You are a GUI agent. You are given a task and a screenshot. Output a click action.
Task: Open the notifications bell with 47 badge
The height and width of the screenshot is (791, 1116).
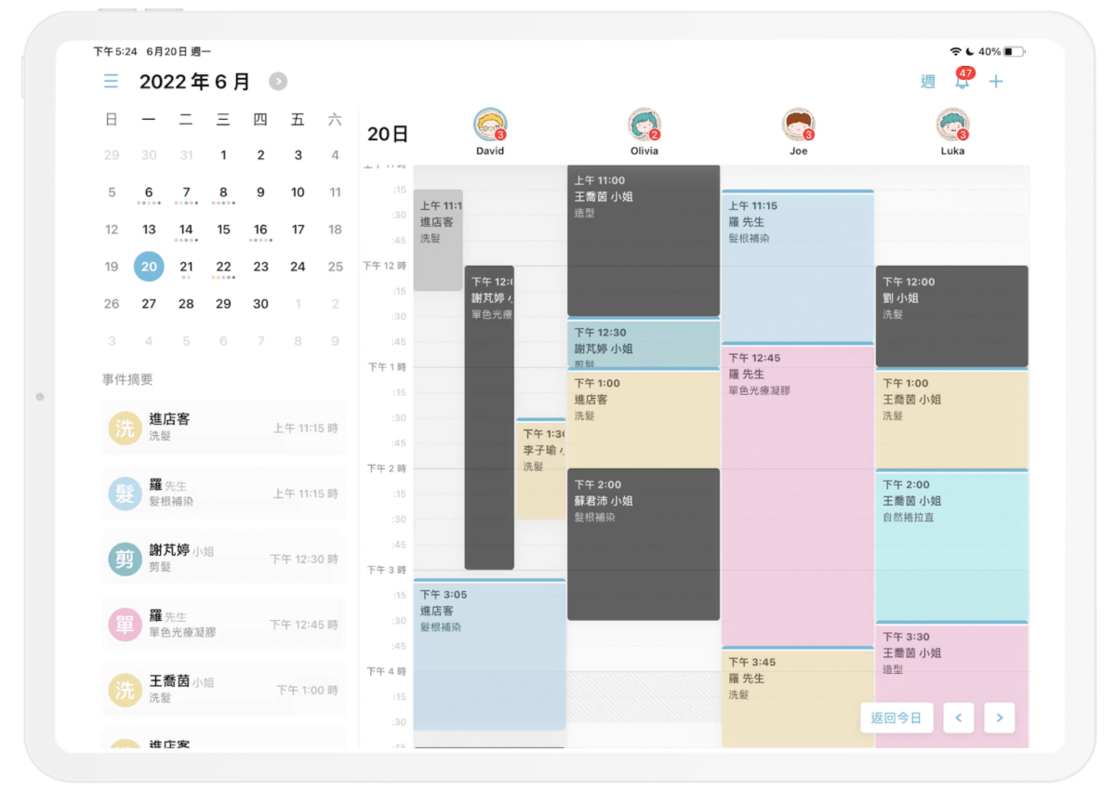[963, 82]
